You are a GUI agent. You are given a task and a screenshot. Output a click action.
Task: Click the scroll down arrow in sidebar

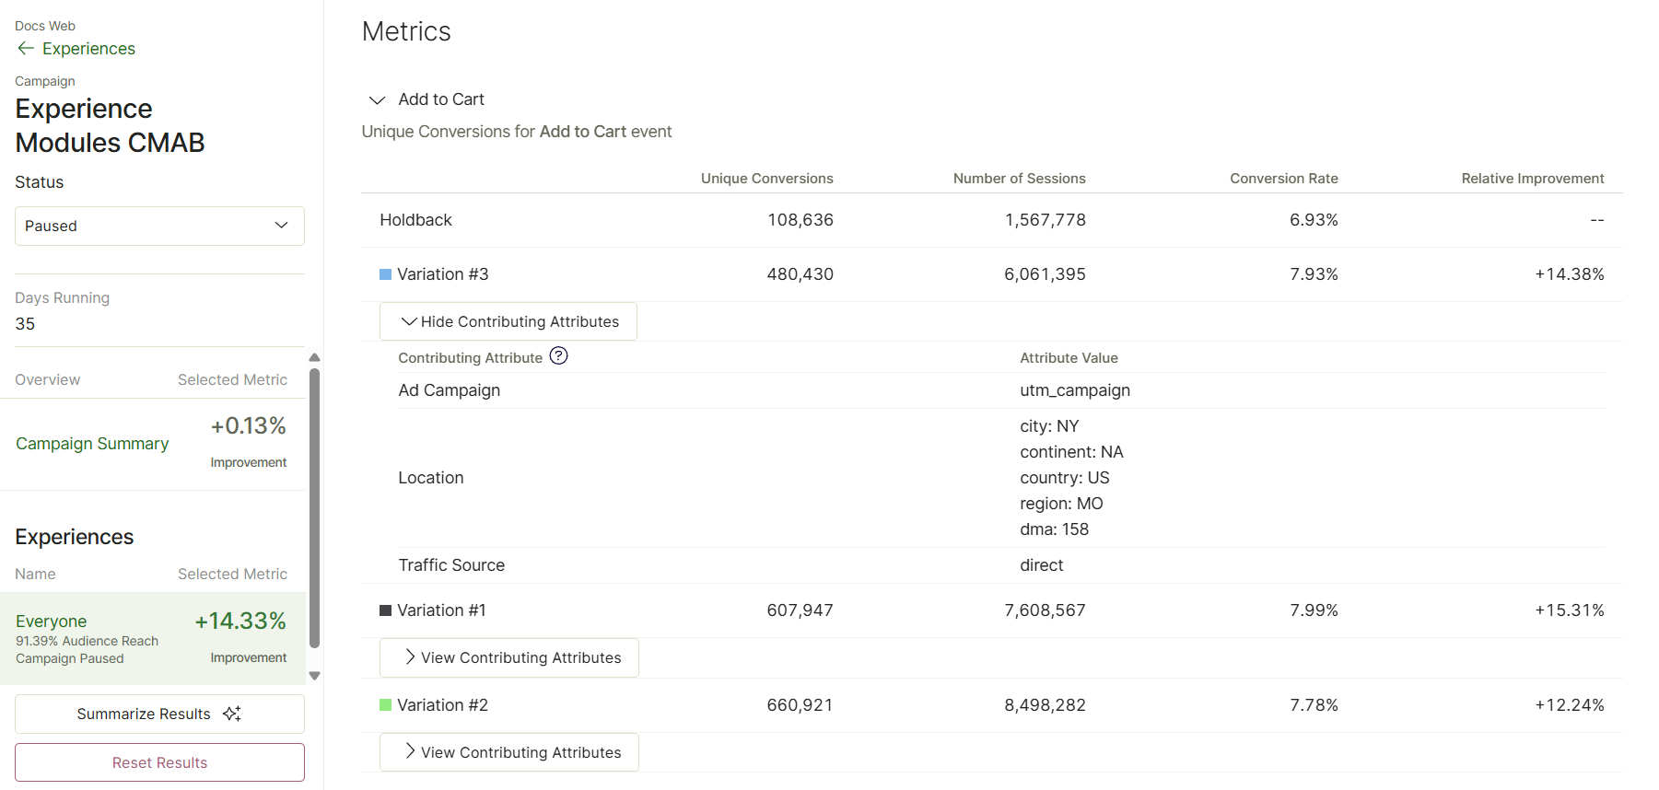tap(314, 676)
